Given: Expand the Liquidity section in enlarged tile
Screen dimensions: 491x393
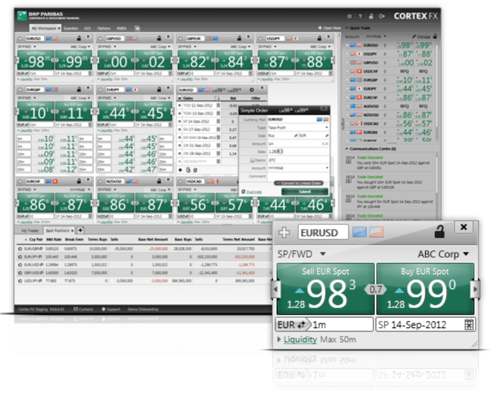Looking at the screenshot, I should click(300, 340).
